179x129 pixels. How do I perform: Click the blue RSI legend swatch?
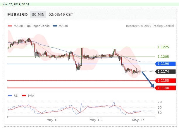point(10,96)
